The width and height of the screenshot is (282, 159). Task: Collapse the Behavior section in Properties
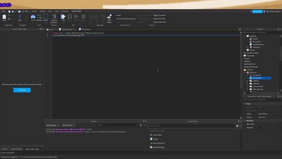[x=245, y=121]
